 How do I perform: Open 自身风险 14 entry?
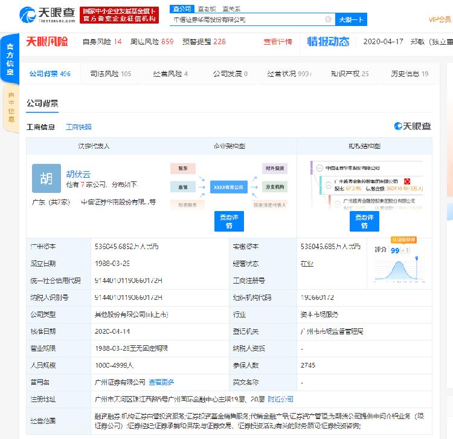102,42
